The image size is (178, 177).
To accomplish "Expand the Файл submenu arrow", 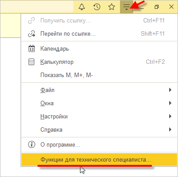I will click(170, 90).
